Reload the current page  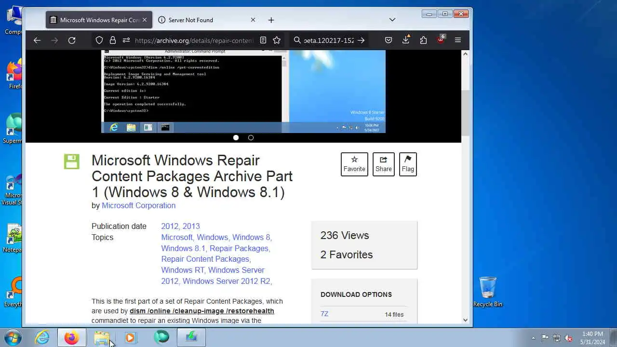coord(72,40)
